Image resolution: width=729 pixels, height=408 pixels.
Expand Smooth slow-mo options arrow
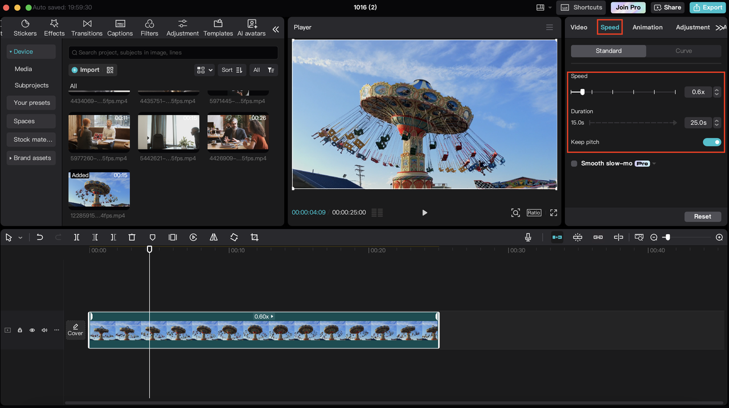[x=654, y=164]
